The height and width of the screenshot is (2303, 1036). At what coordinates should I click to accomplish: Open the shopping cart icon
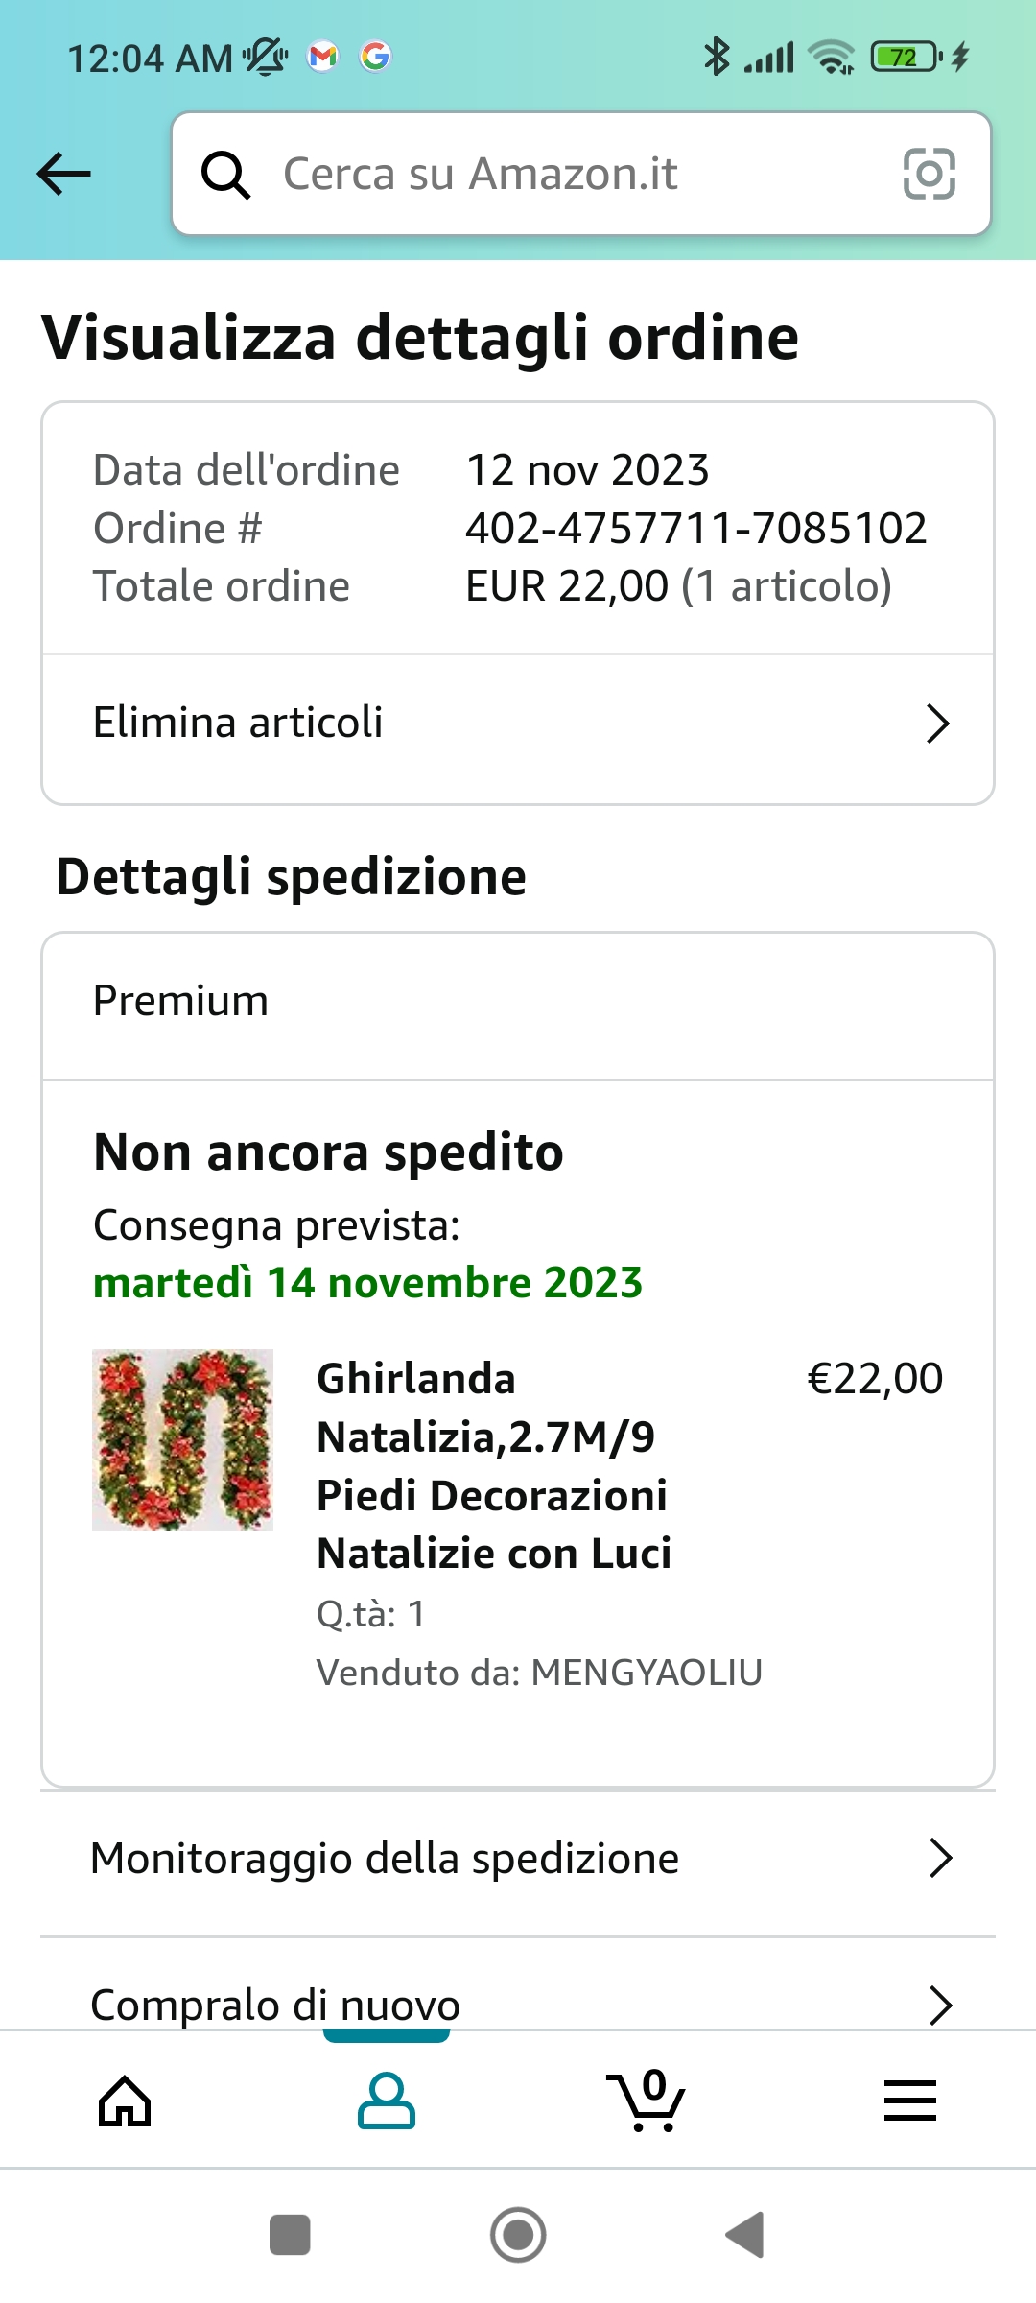(x=647, y=2101)
